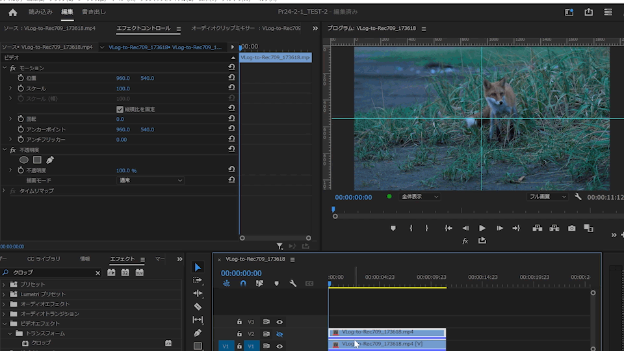
Task: Select the Razor tool in the toolbar
Action: 198,307
